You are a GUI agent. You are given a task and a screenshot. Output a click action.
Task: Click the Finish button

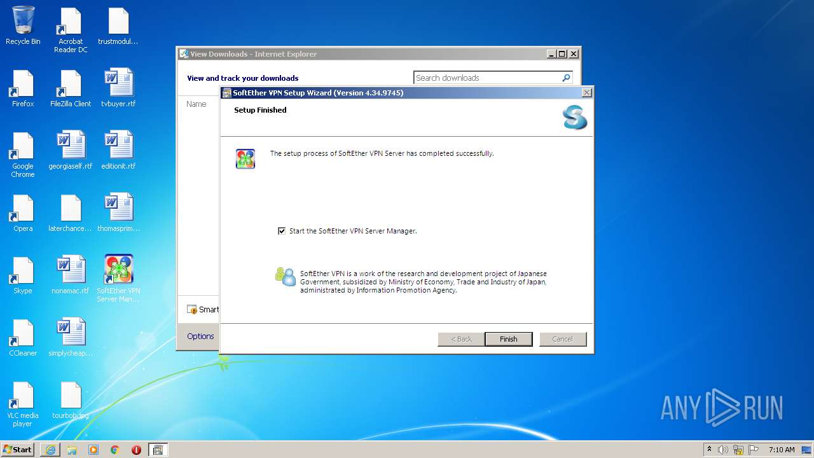click(508, 339)
